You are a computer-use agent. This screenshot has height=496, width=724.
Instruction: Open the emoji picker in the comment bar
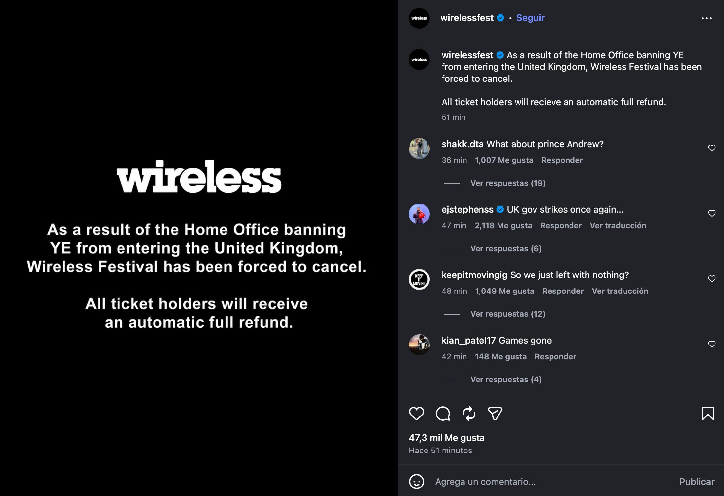pyautogui.click(x=416, y=482)
